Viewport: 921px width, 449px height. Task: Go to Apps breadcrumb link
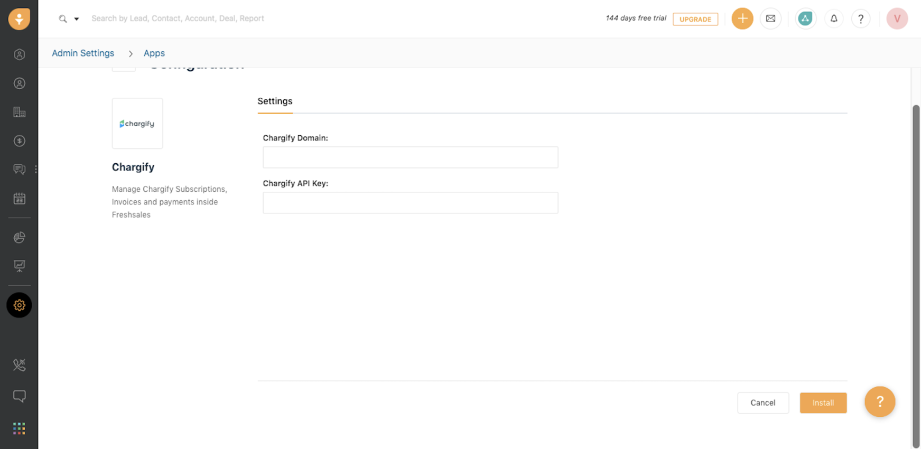click(x=154, y=53)
